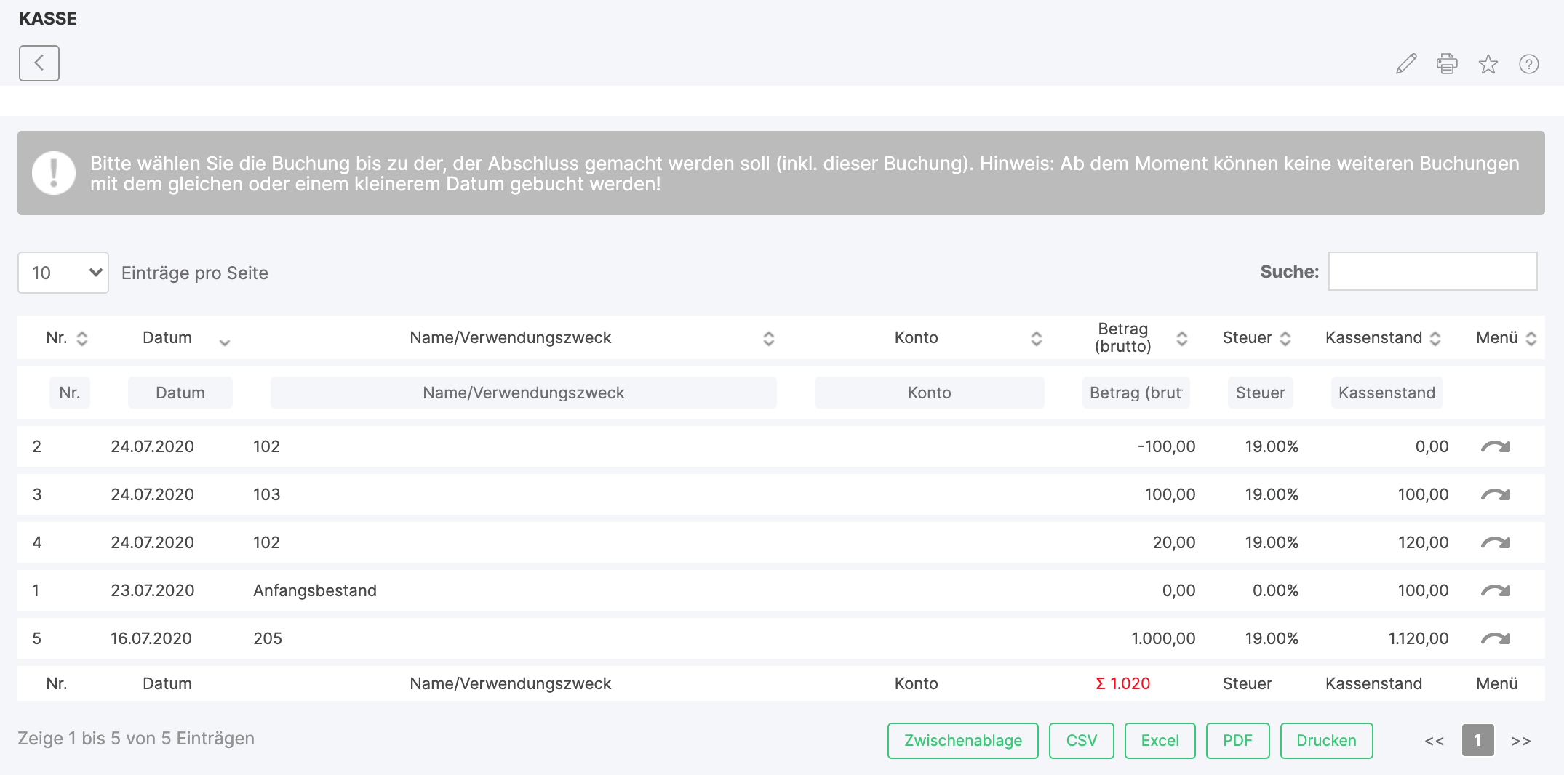
Task: Click the printer icon in top toolbar
Action: pos(1447,64)
